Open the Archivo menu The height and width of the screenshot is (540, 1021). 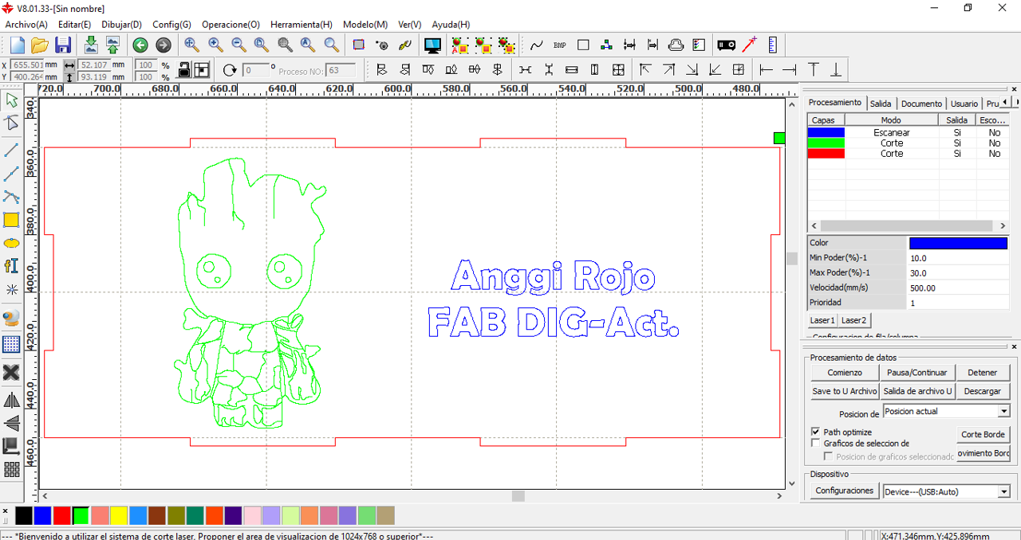point(26,25)
